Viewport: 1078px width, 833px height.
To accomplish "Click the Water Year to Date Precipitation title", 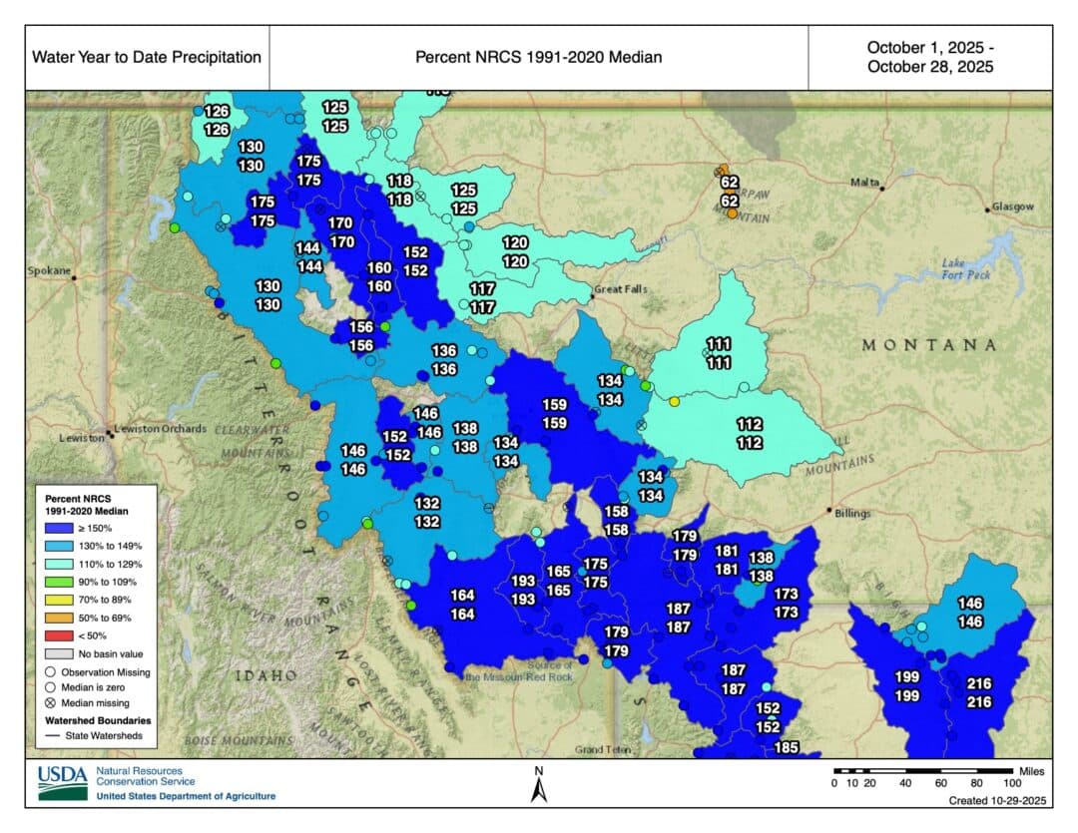I will [147, 57].
